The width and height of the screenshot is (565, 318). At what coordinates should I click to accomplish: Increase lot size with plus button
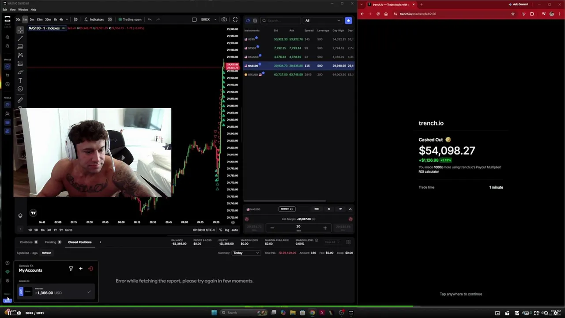point(325,228)
